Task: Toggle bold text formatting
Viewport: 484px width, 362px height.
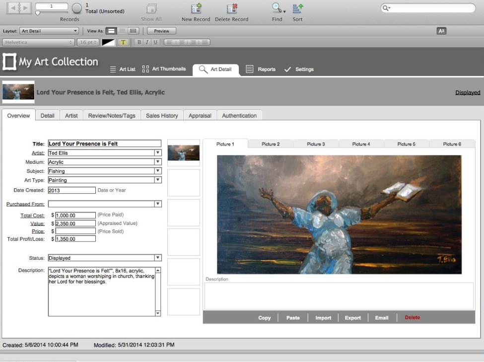Action: point(139,42)
